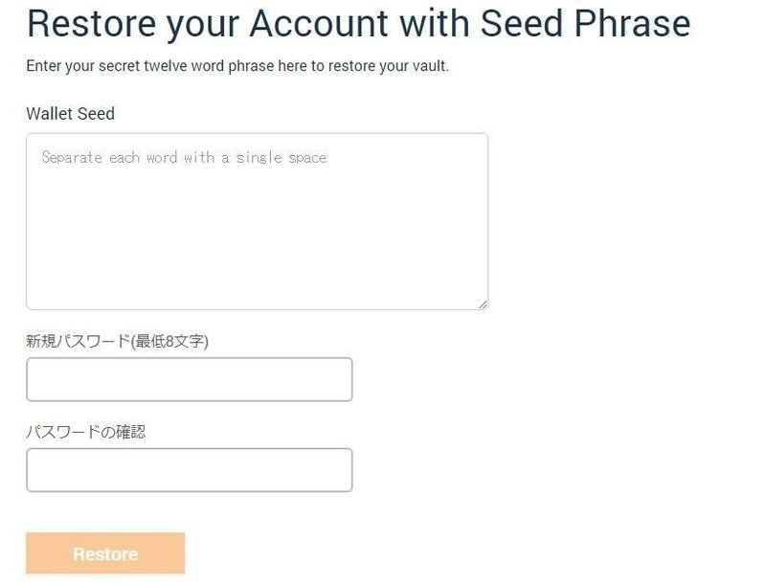Focus the Wallet Seed text area
Screen dimensions: 766x585
point(257,221)
